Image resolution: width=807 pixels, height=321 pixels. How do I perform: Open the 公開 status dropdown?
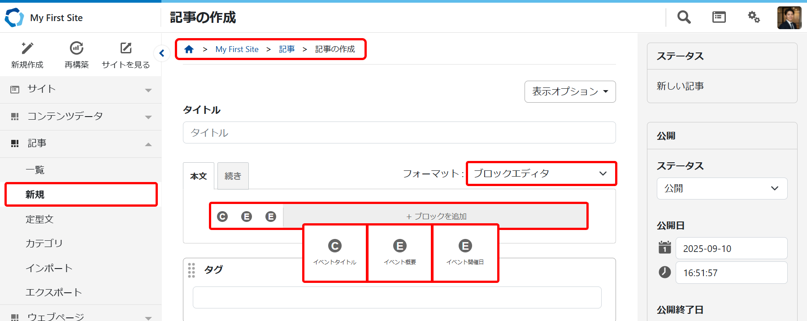click(722, 189)
